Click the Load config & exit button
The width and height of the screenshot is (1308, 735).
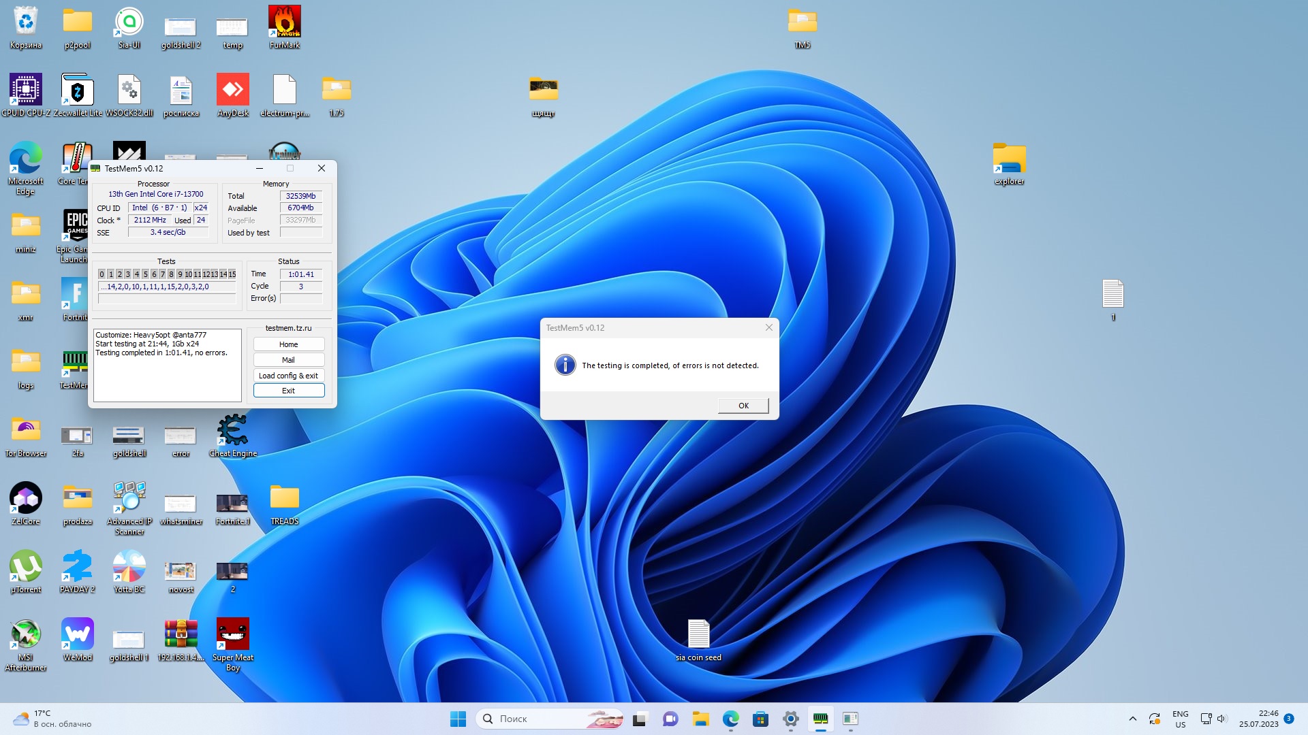point(288,376)
